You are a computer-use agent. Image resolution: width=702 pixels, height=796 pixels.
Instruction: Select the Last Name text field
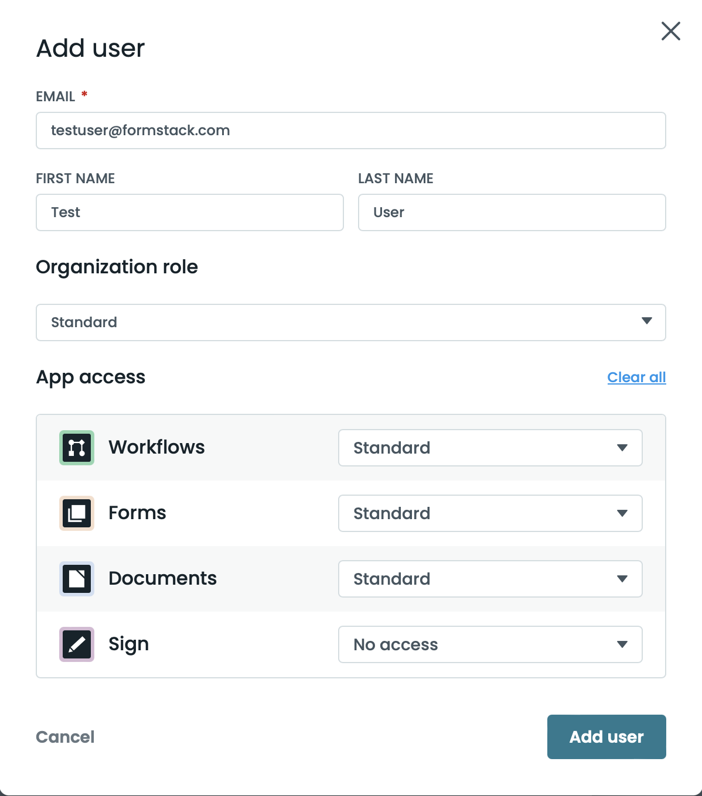[x=512, y=212]
